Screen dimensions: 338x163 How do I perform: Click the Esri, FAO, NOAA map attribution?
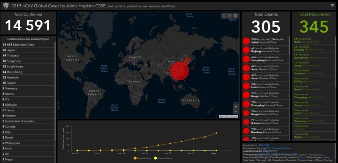(229, 116)
